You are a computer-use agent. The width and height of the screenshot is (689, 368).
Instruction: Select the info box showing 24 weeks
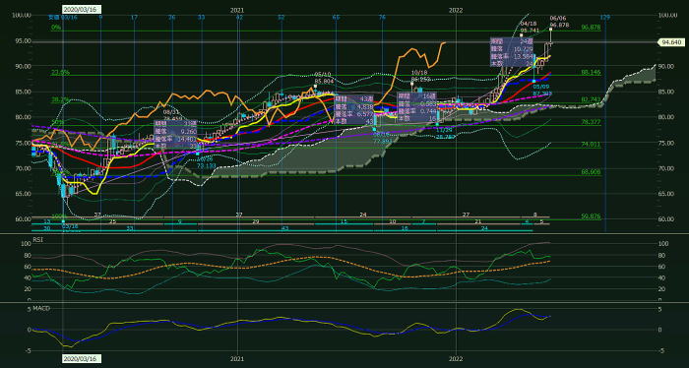click(513, 52)
